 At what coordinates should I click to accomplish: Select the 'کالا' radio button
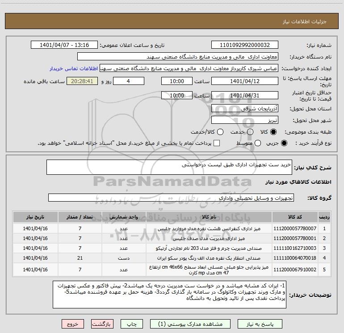pyautogui.click(x=273, y=132)
